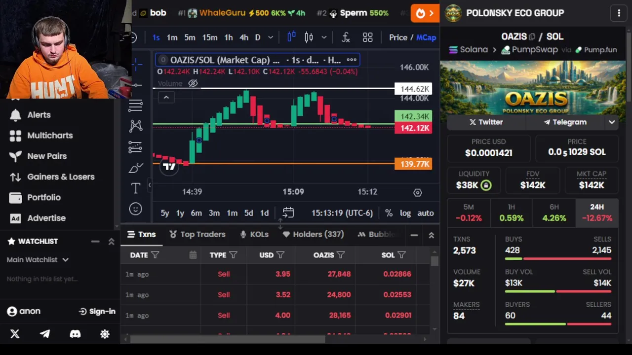Expand the timeframe interval dropdown
The width and height of the screenshot is (632, 355).
coord(271,37)
